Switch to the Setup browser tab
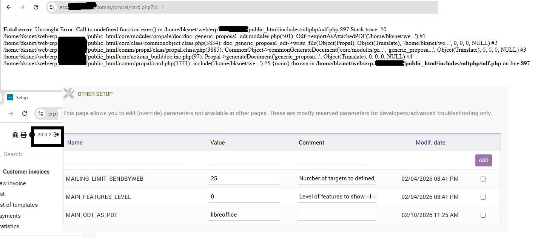 (x=22, y=98)
